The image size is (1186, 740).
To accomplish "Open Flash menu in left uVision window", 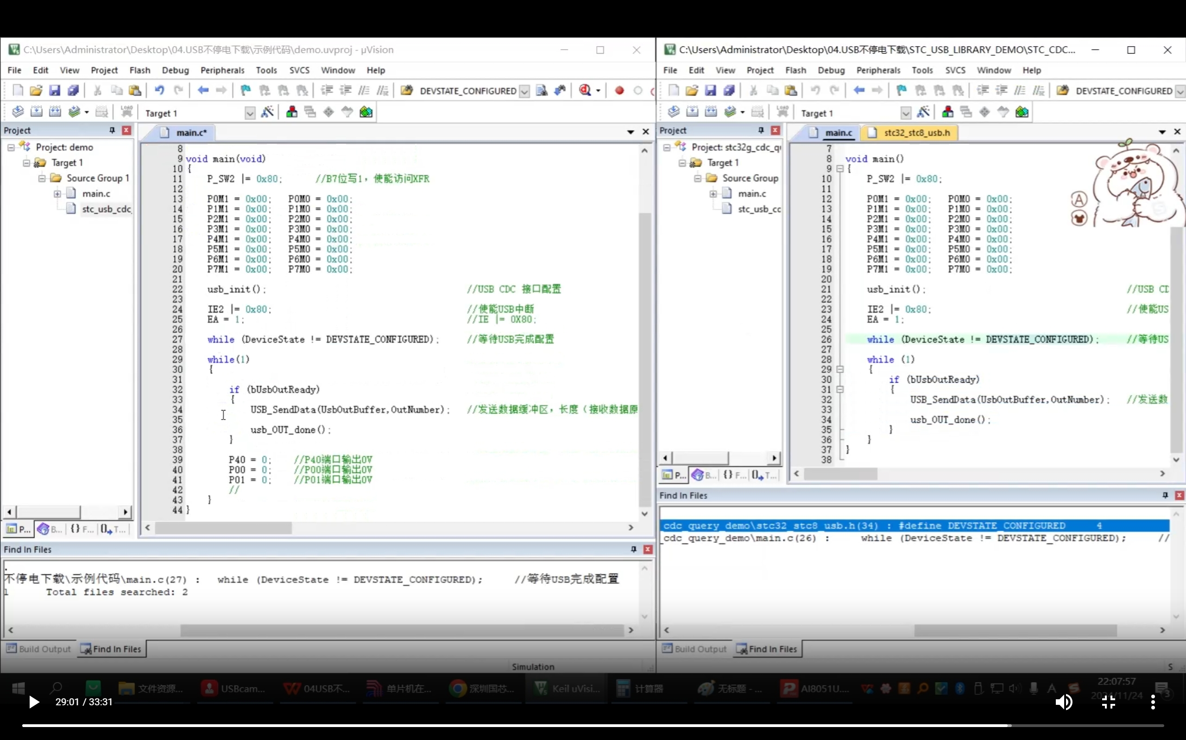I will point(139,70).
